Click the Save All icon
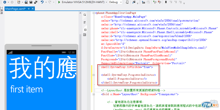 [36, 2]
